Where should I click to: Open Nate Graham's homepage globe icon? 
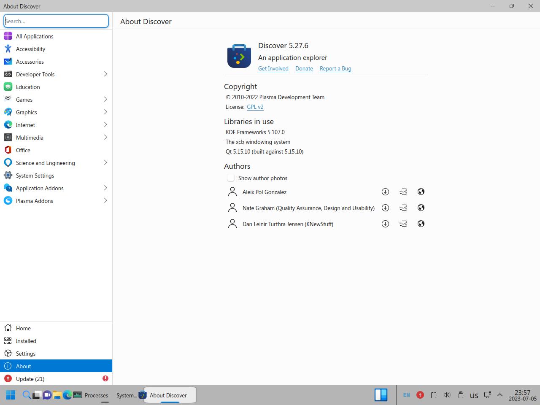(421, 208)
